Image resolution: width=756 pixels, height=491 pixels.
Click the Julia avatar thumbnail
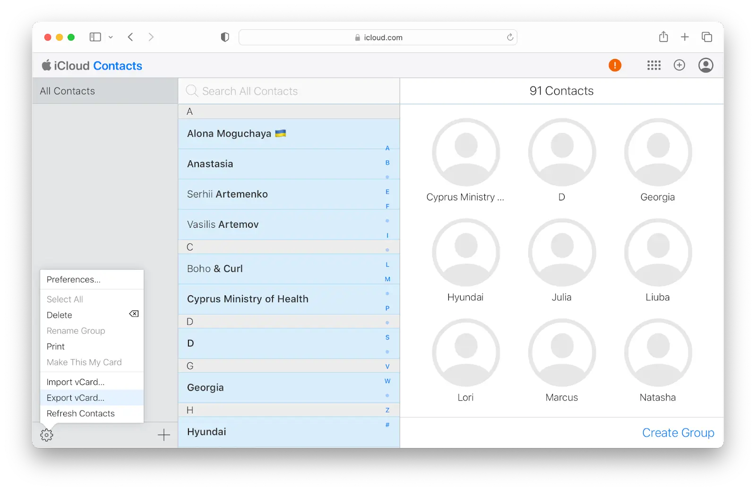coord(562,252)
